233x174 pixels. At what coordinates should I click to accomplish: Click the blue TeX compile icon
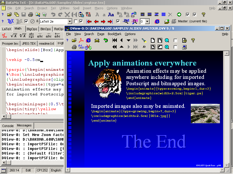point(10,21)
